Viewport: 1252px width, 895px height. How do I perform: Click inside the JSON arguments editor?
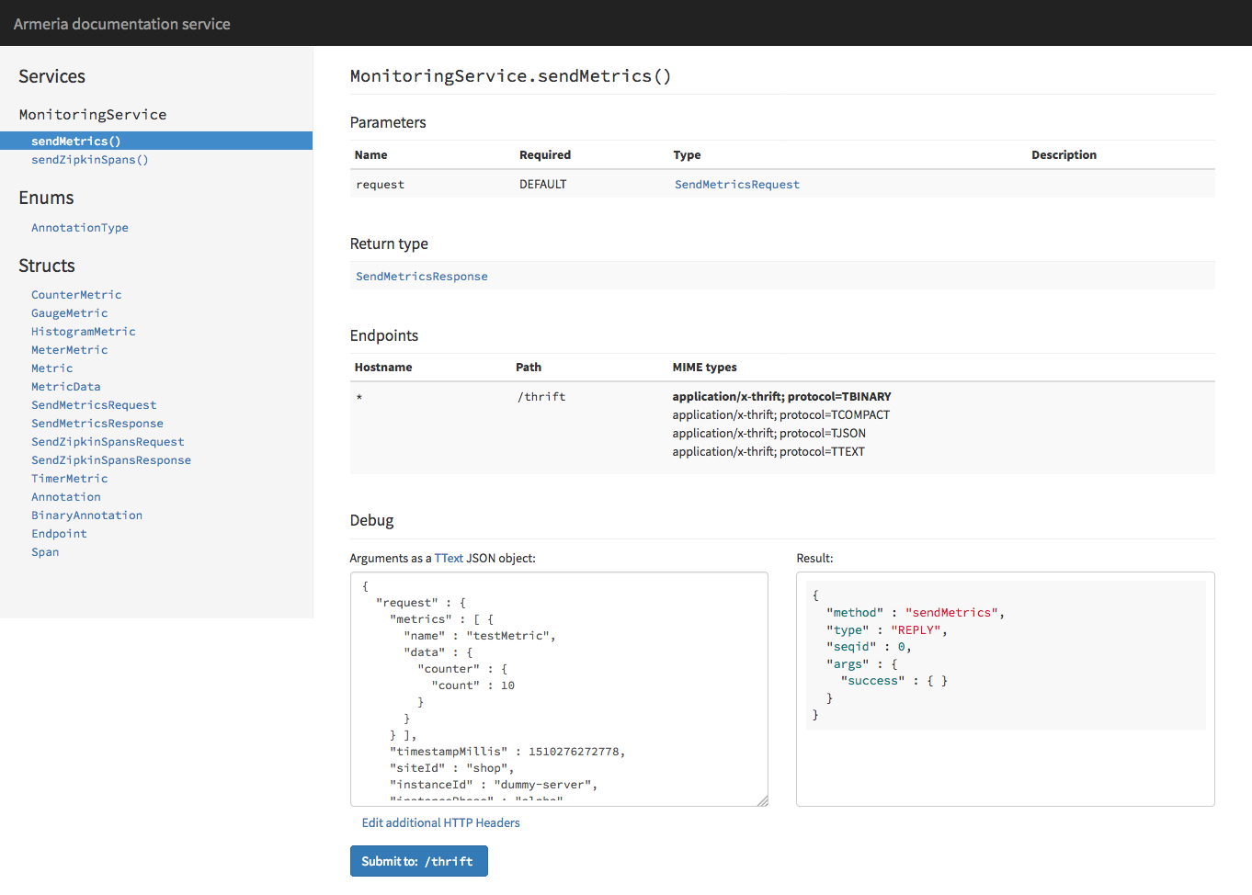[559, 689]
